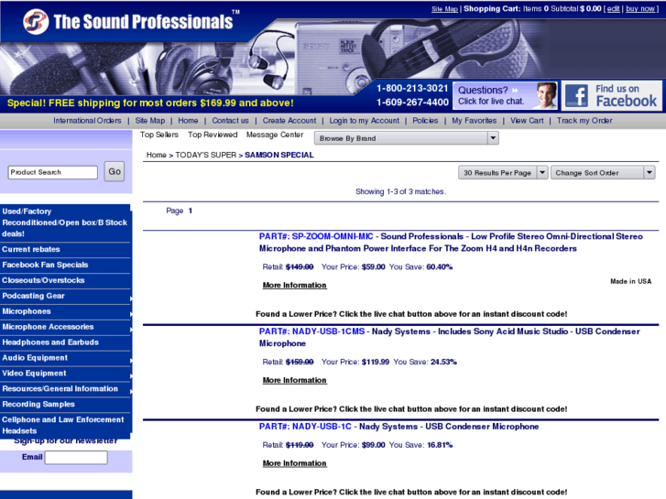This screenshot has height=499, width=666.
Task: Open Closeouts/Overstocks category
Action: [65, 280]
